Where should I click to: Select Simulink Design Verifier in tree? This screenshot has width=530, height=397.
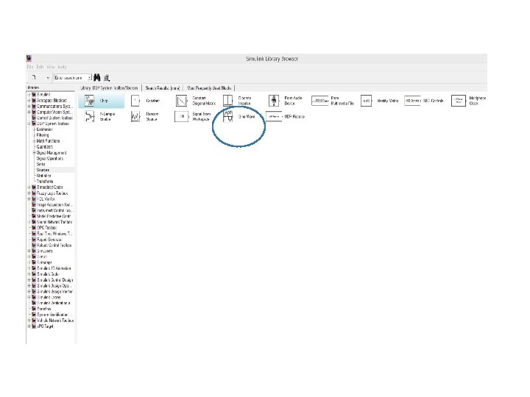point(54,291)
